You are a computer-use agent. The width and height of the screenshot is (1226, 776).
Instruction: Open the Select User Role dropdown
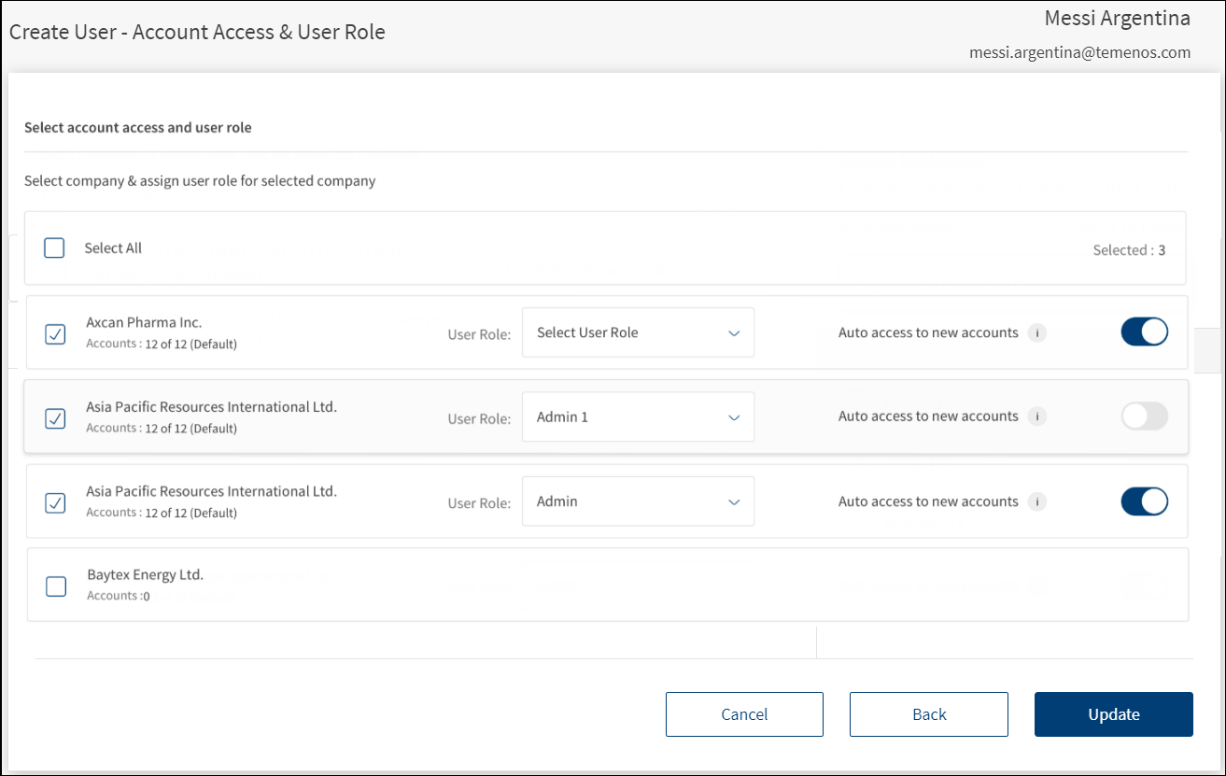[638, 332]
